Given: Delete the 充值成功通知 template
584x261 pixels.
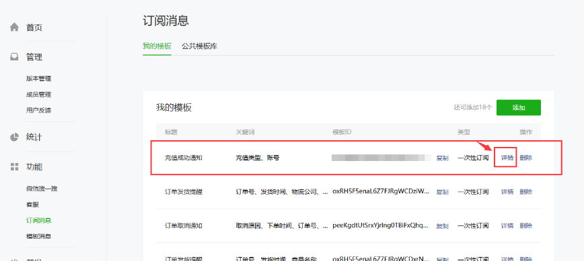Looking at the screenshot, I should coord(526,158).
